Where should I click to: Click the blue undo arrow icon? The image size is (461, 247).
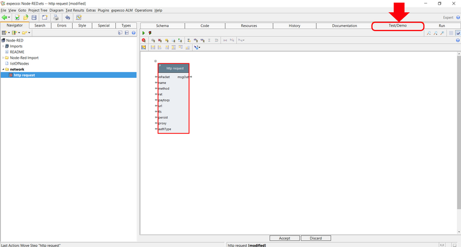(67, 18)
